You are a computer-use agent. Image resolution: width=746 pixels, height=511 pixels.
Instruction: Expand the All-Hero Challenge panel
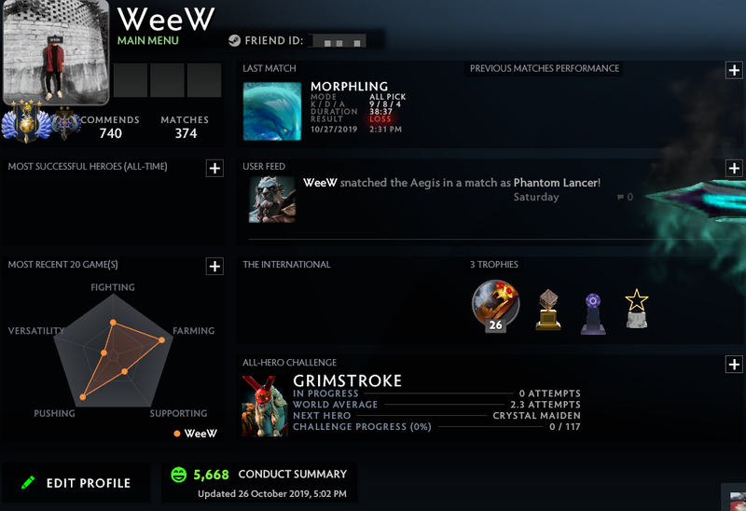coord(734,365)
